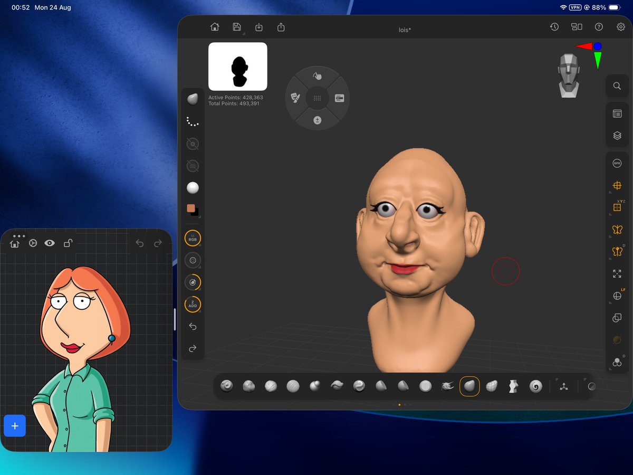Click the blue plus button in reference app
This screenshot has height=475, width=633.
[15, 426]
